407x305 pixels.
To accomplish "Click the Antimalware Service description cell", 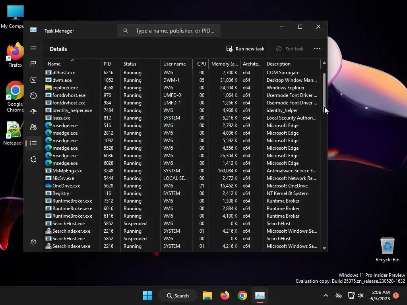I will [291, 171].
